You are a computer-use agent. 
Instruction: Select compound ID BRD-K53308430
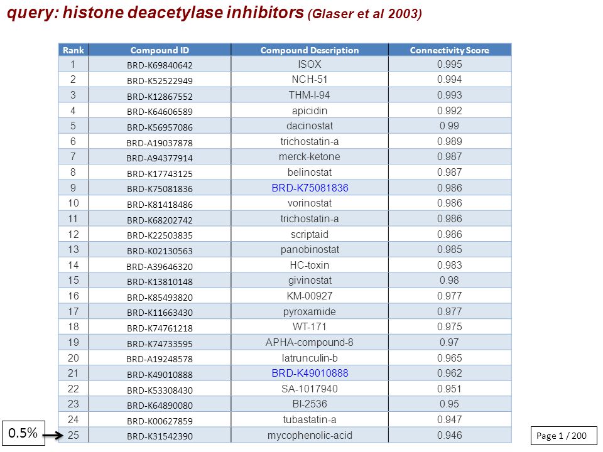pyautogui.click(x=160, y=390)
